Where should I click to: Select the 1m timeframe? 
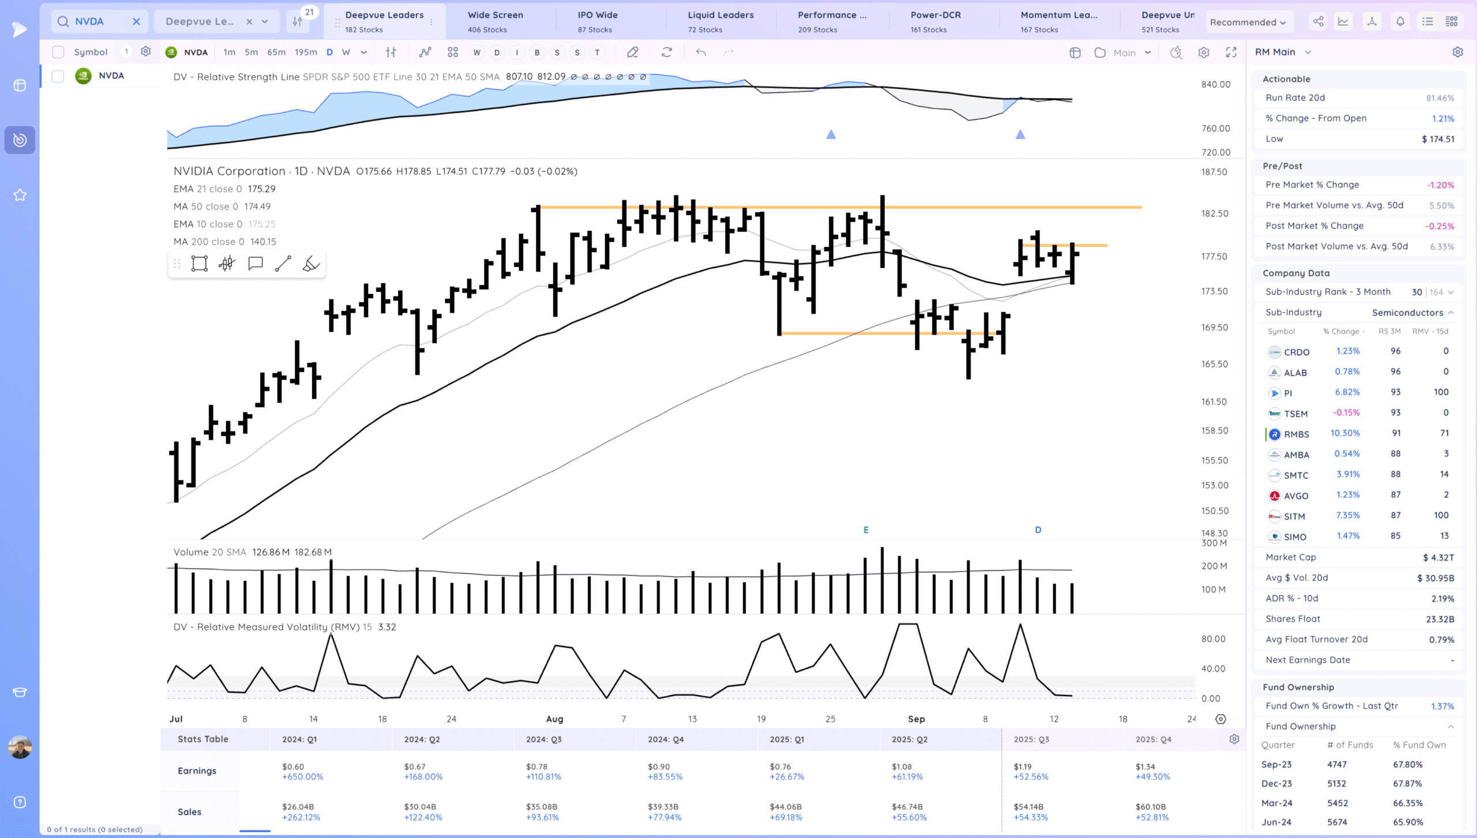click(x=229, y=52)
